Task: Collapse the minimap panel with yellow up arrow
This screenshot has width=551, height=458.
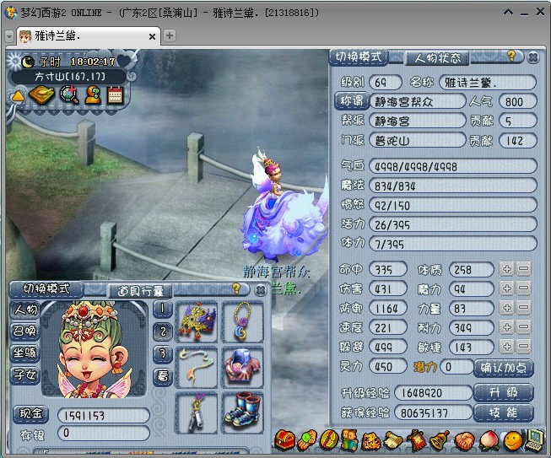Action: tap(18, 96)
